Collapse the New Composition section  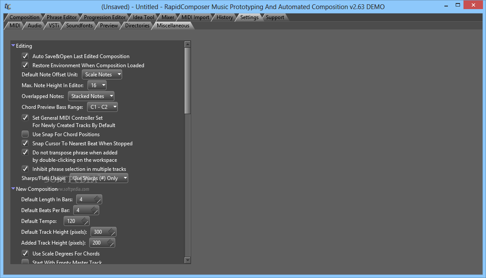[x=13, y=189]
